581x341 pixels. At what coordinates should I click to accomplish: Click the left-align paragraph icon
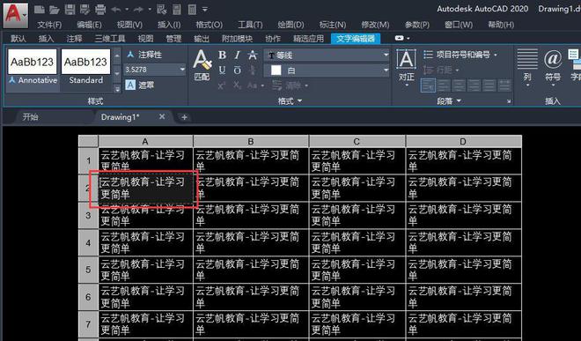pos(444,85)
